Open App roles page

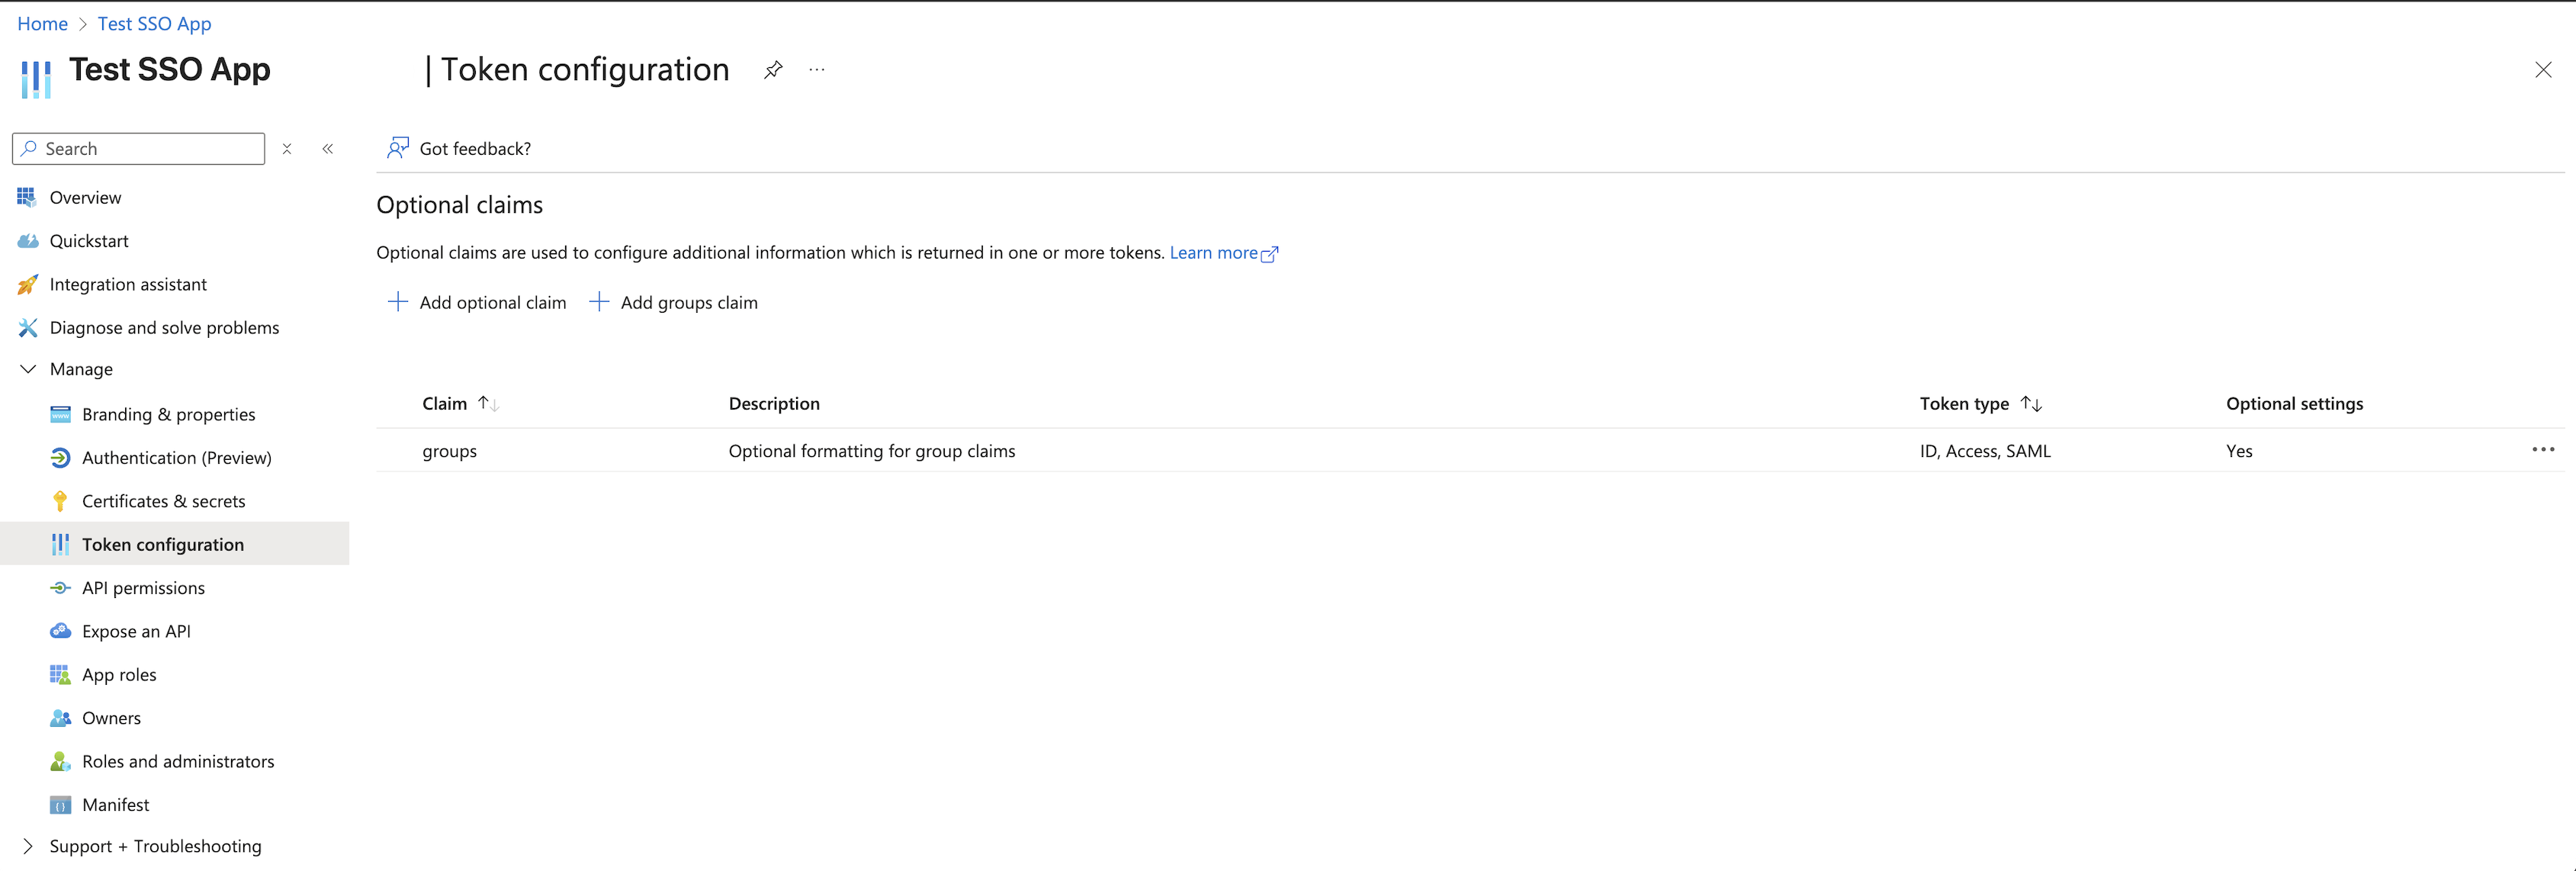[x=119, y=675]
